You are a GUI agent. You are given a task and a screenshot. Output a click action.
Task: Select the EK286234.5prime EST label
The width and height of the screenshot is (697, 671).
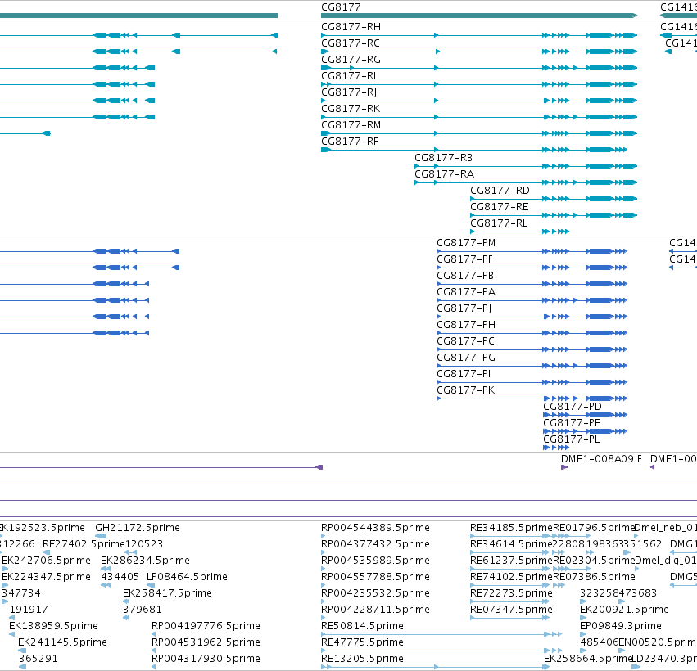[x=145, y=561]
